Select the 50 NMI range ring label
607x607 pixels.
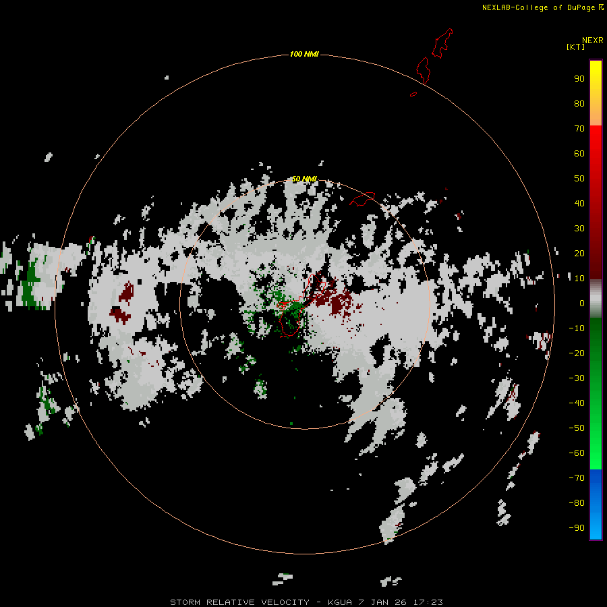pyautogui.click(x=304, y=179)
